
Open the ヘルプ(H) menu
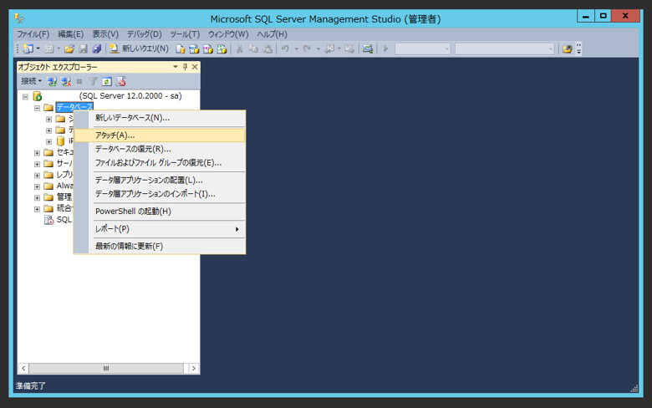point(272,34)
